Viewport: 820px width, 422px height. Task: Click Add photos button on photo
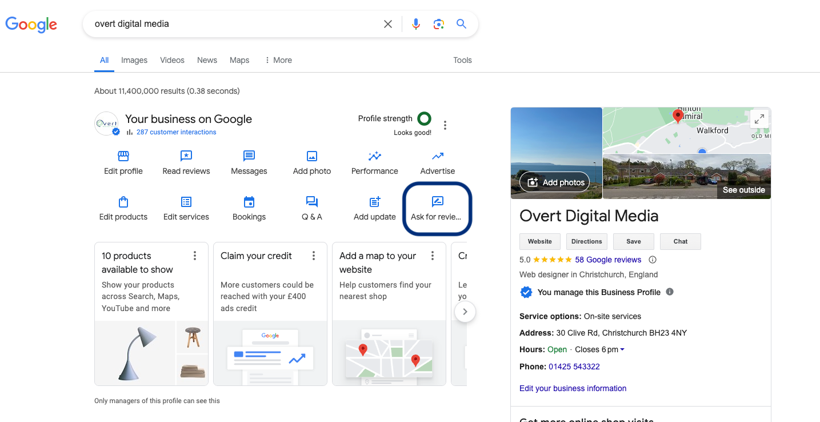pyautogui.click(x=555, y=182)
